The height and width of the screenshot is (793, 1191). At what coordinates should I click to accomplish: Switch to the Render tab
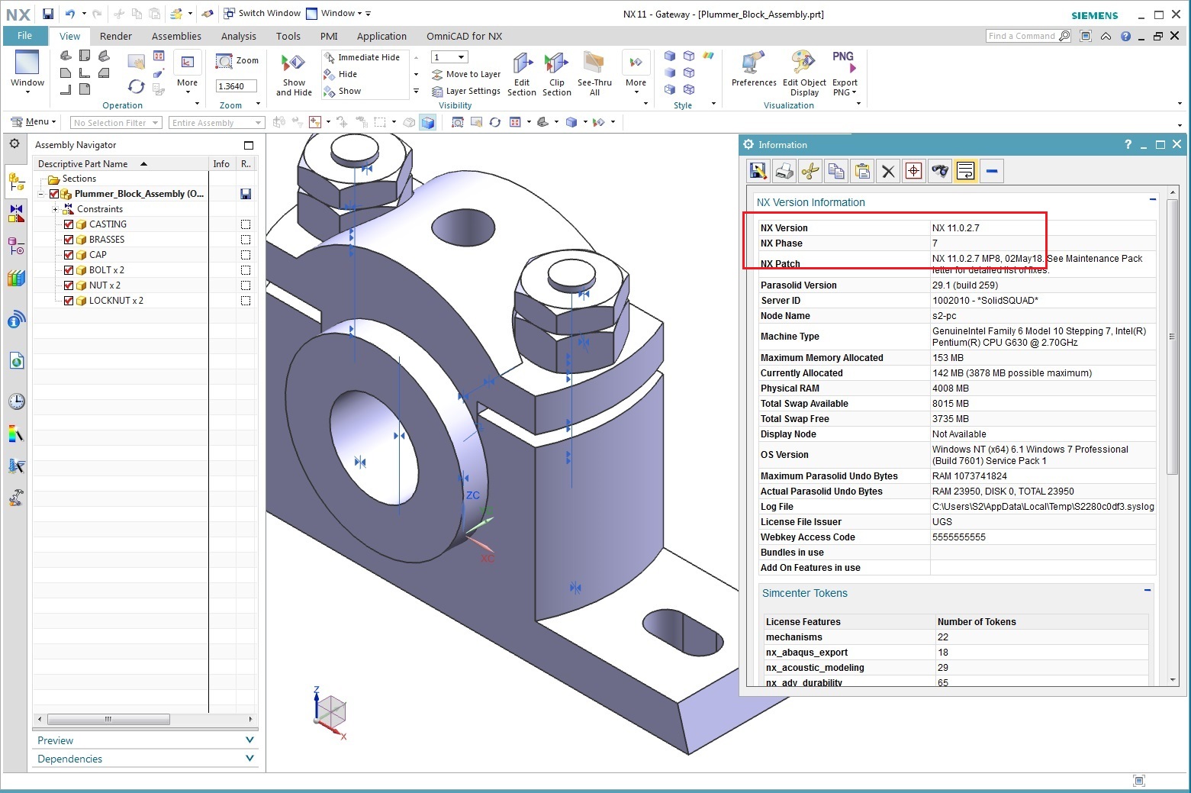(116, 36)
